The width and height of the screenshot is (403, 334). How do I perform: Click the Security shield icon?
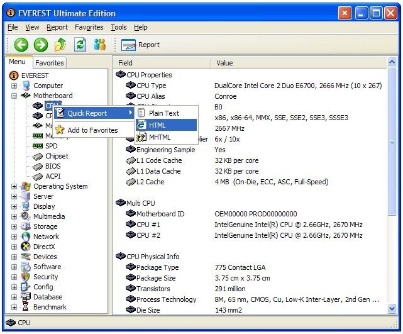26,277
